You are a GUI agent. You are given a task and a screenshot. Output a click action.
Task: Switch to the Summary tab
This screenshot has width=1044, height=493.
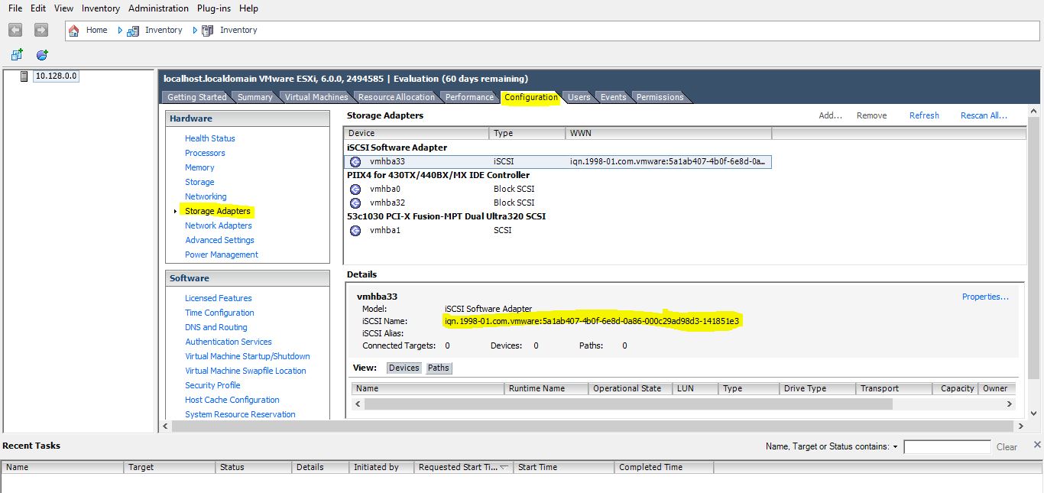tap(255, 97)
